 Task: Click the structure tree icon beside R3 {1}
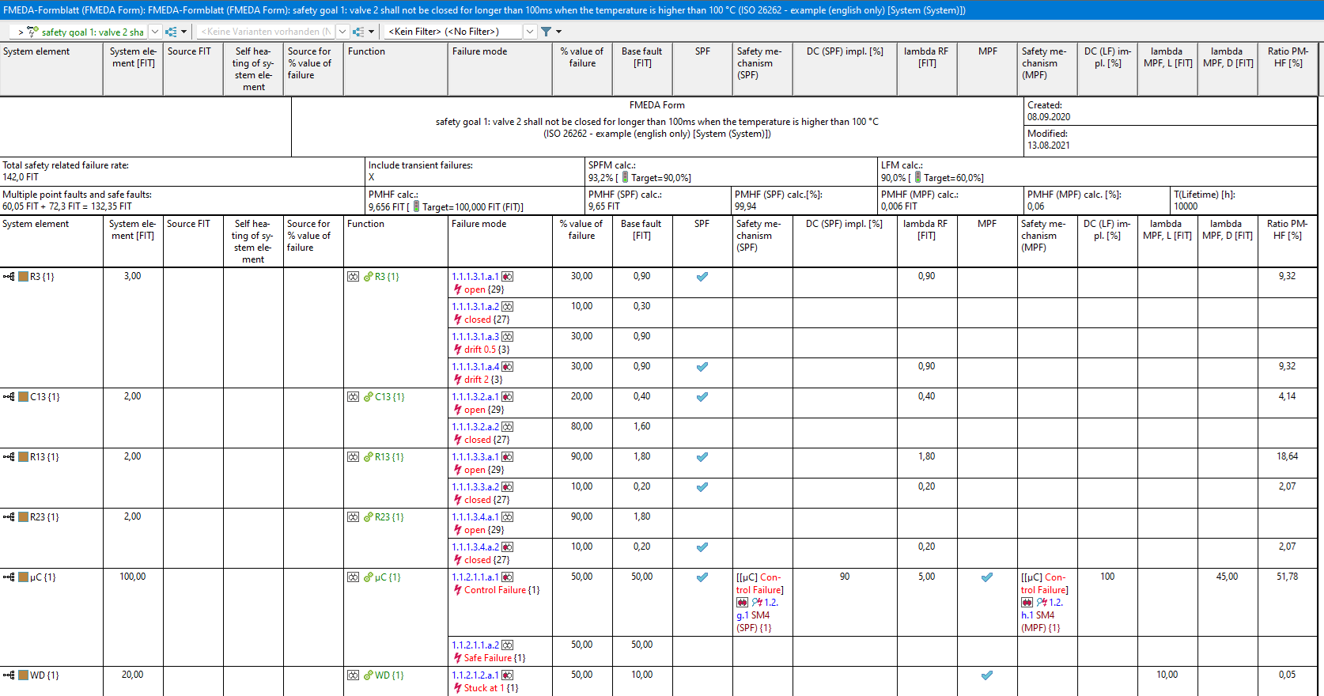9,277
